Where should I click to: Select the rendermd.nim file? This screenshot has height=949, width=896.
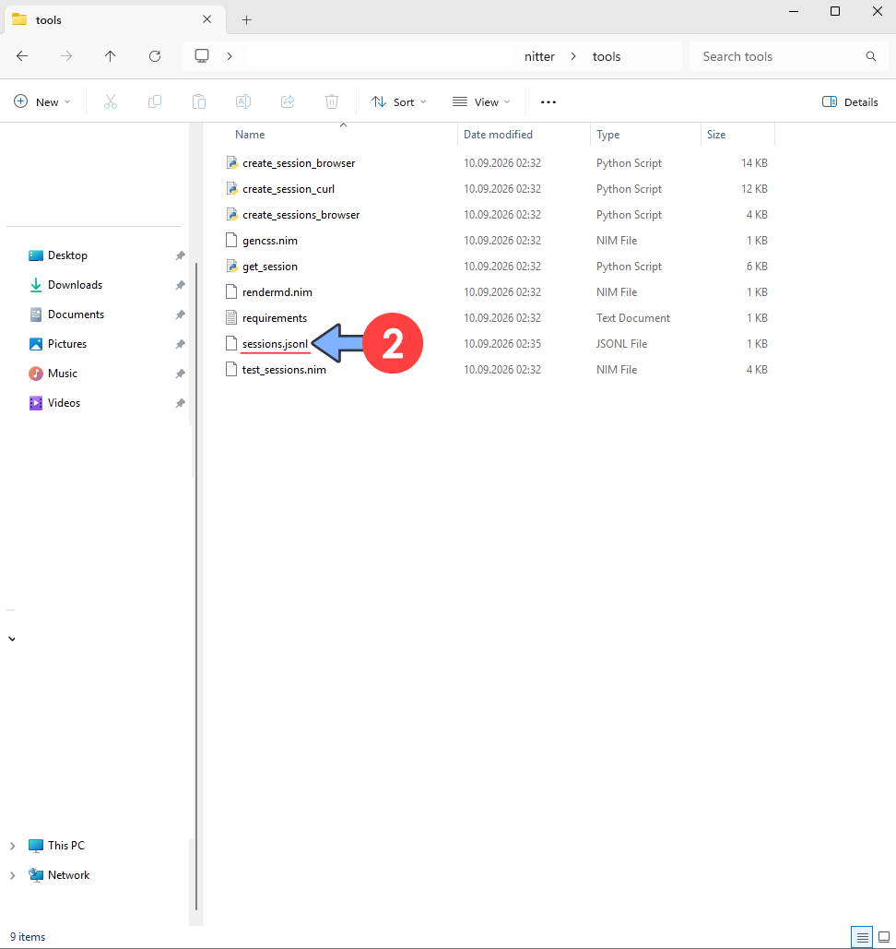(277, 292)
